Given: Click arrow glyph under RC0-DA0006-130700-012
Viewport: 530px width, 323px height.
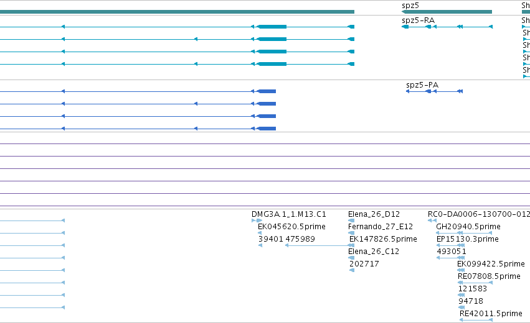Looking at the screenshot, I should click(x=432, y=221).
